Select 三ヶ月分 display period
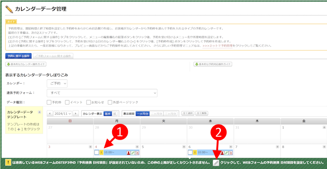This screenshot has height=169, width=327. pos(171,113)
